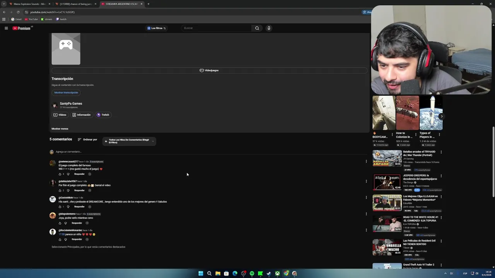495x278 pixels.
Task: Go to YouTube Premium home logo
Action: point(22,28)
